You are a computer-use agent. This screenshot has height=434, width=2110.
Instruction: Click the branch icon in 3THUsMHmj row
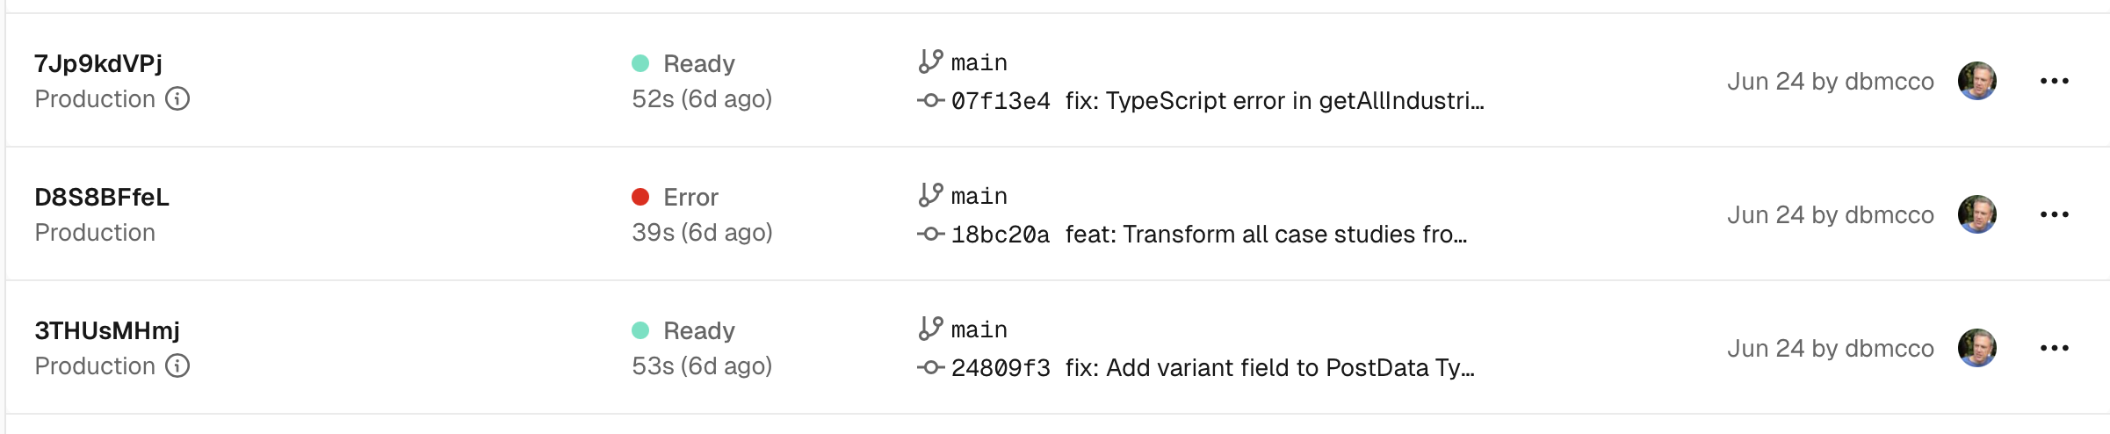(x=930, y=329)
